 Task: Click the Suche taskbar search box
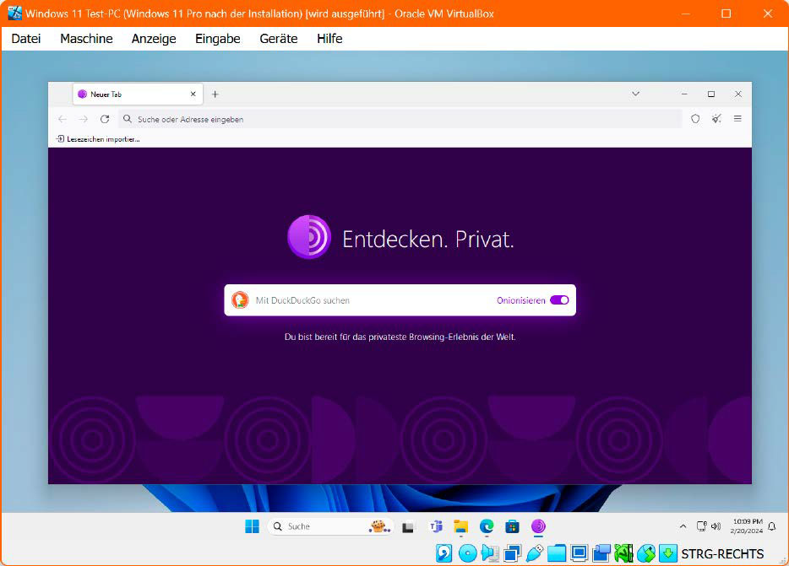330,526
